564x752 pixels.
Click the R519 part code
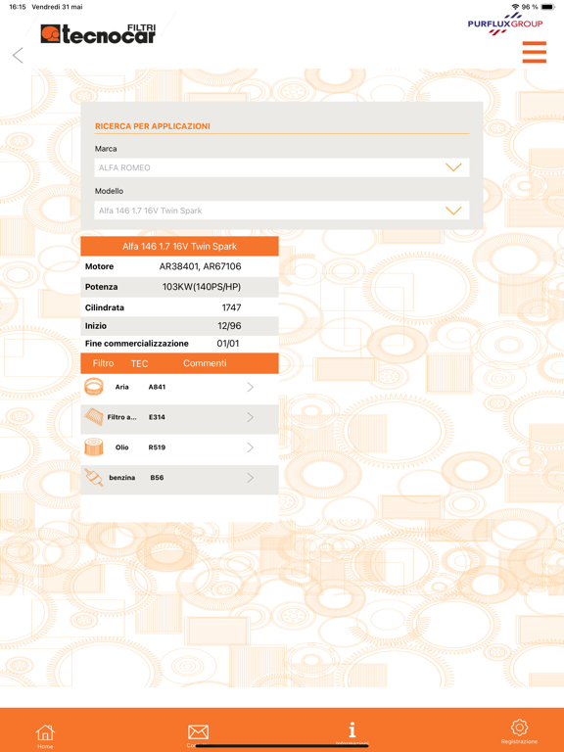pos(157,446)
